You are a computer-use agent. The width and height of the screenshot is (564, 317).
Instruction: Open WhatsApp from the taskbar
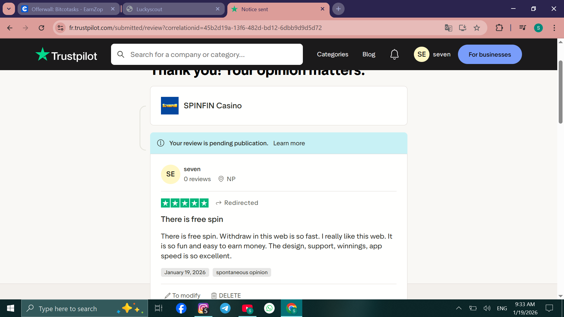click(x=269, y=308)
